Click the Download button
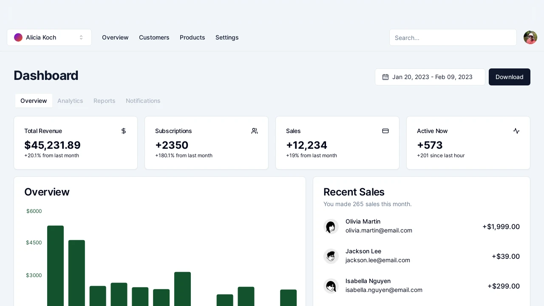Screen dimensions: 544x306 tap(510, 77)
